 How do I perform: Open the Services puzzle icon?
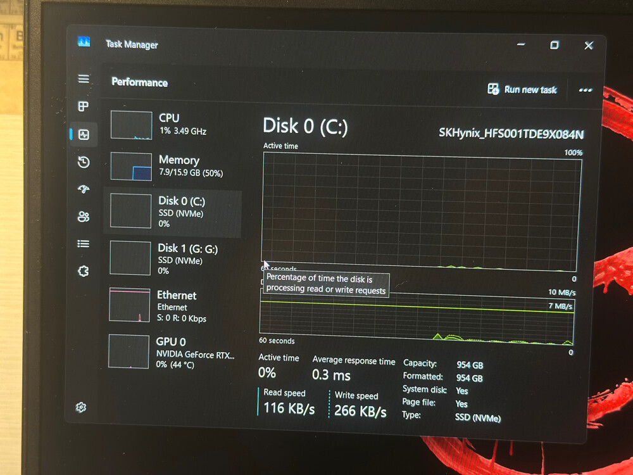pos(83,271)
